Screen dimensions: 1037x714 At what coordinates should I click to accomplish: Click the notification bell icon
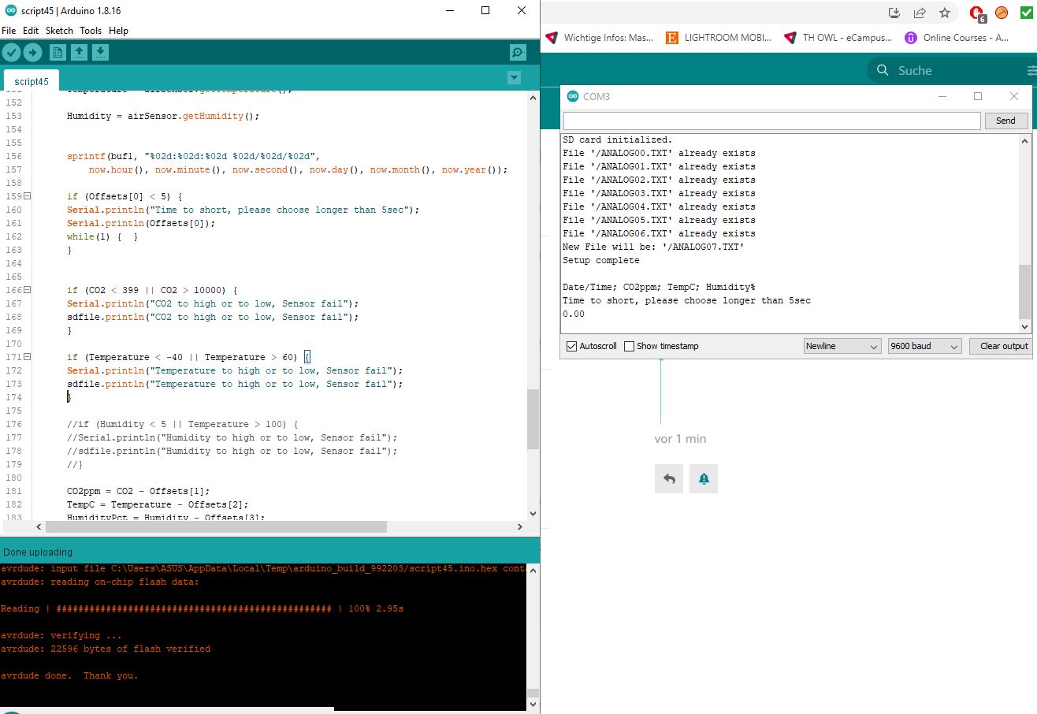click(702, 478)
